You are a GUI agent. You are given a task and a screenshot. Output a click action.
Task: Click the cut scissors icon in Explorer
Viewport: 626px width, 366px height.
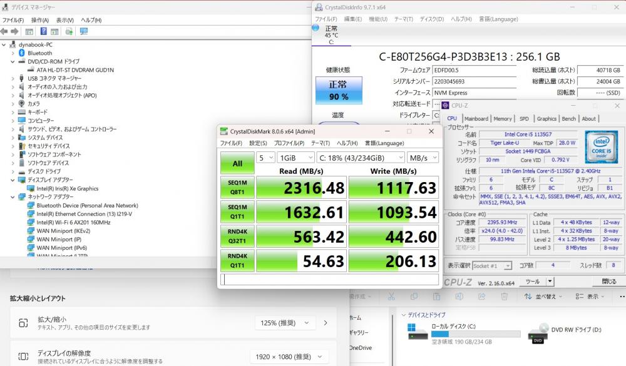tap(390, 296)
